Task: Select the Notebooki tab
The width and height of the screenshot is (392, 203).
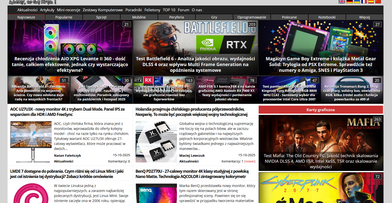Action: [x=327, y=17]
